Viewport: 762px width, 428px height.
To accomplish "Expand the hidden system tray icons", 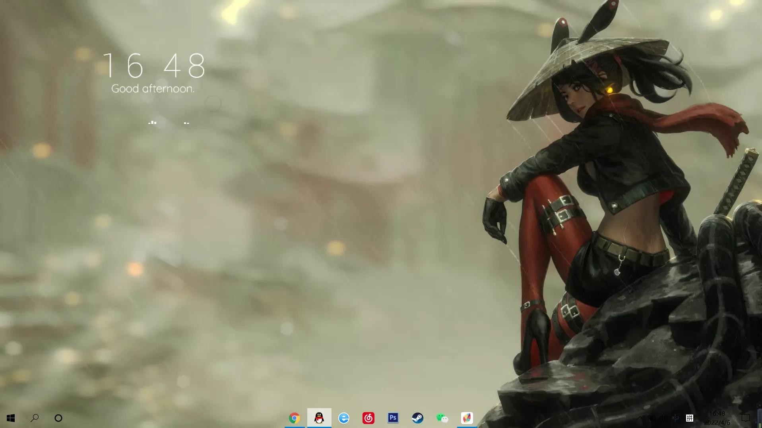I will click(x=640, y=418).
